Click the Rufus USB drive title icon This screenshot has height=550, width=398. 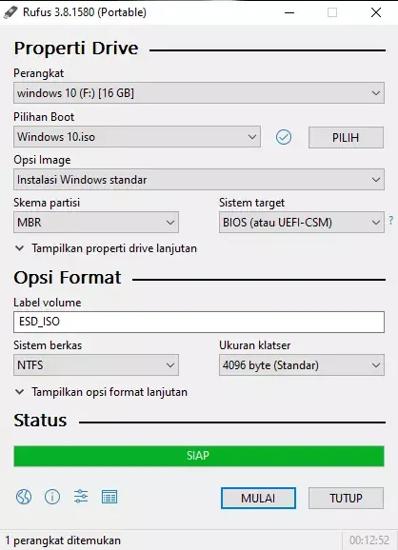[x=10, y=12]
